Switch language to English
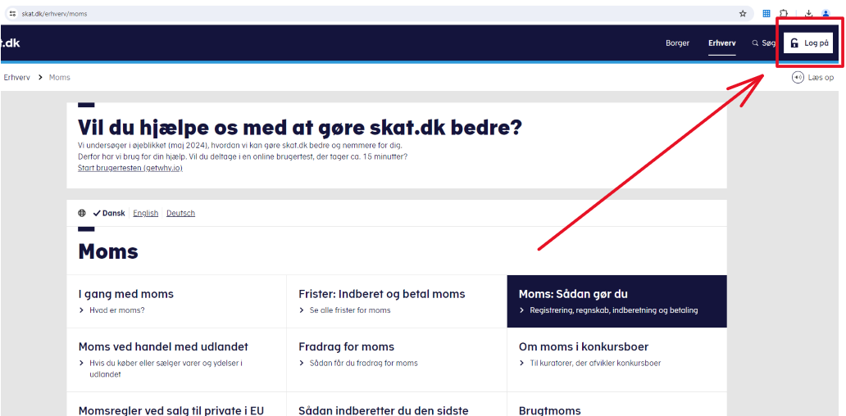The image size is (846, 416). 145,213
